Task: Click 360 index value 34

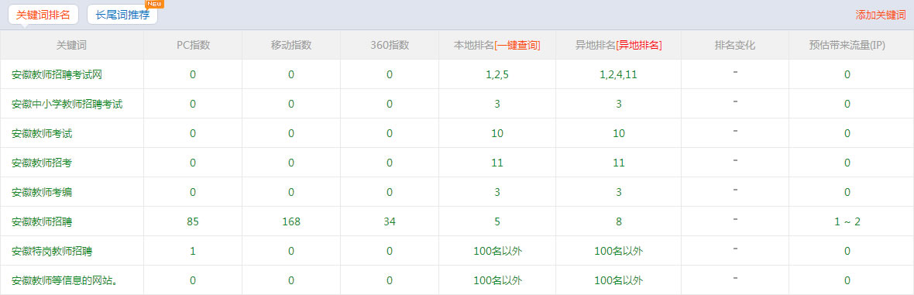Action: [390, 221]
